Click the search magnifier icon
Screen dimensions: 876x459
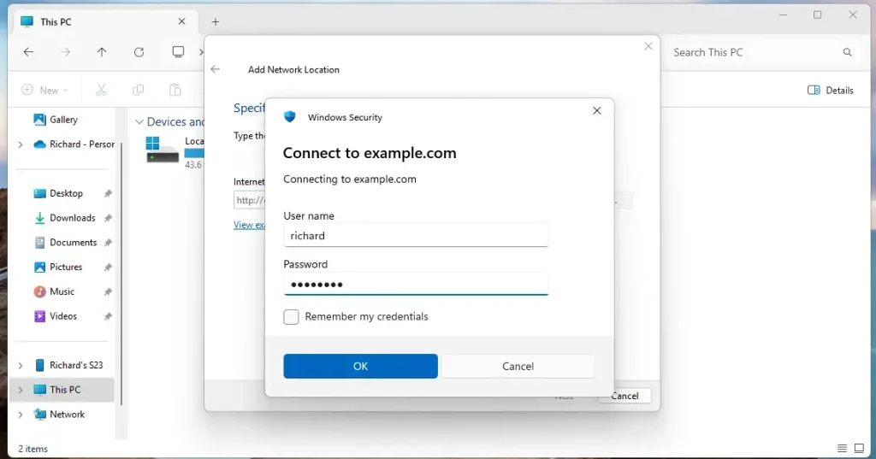pyautogui.click(x=848, y=52)
